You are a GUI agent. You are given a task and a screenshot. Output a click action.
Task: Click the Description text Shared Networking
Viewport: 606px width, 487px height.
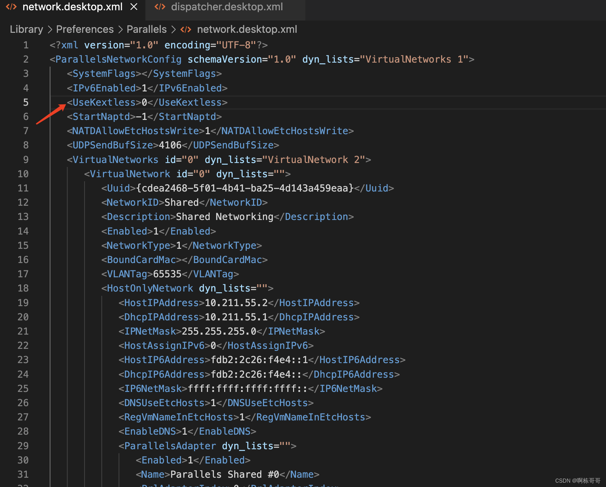point(225,217)
